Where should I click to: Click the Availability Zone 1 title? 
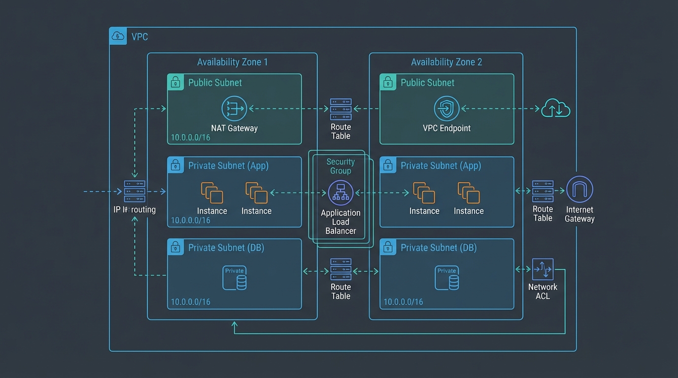click(232, 62)
